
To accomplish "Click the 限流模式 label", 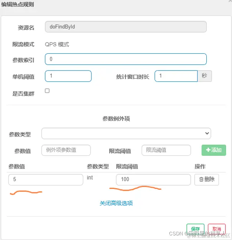I will pyautogui.click(x=23, y=45).
